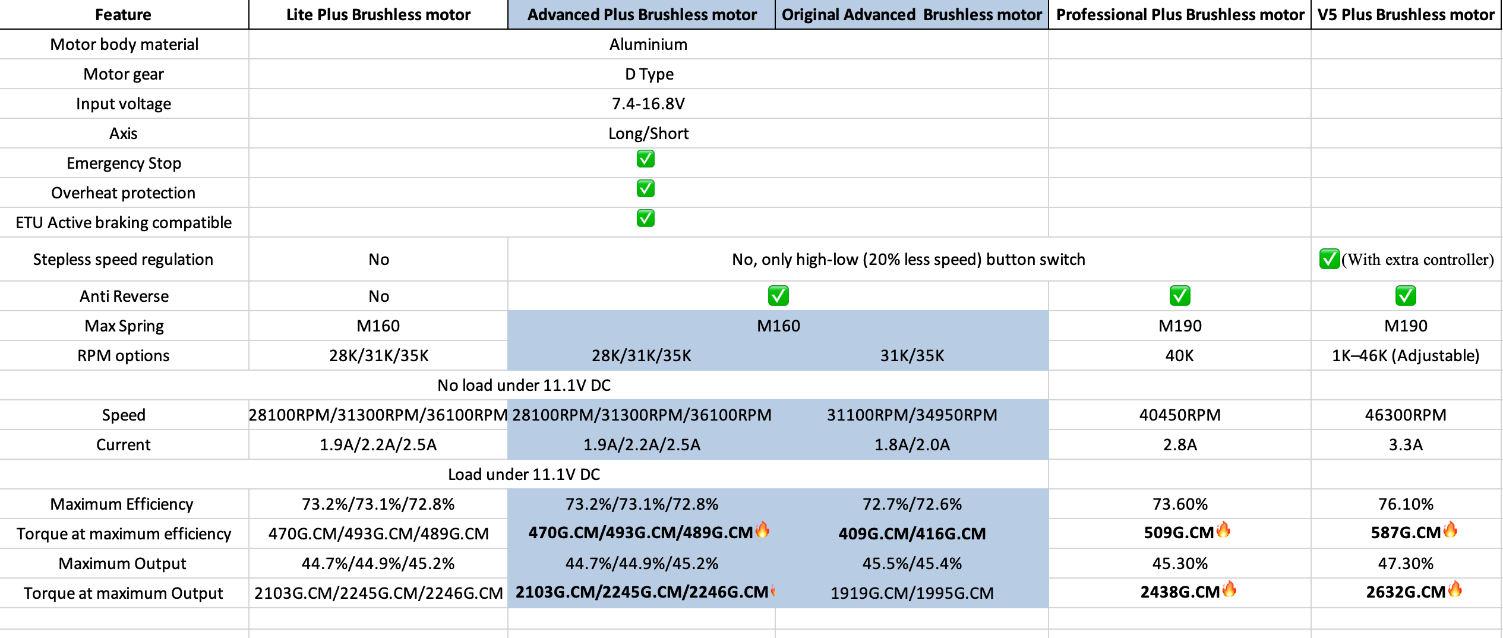Click the Long/Short axis cell
This screenshot has width=1503, height=638.
pyautogui.click(x=648, y=134)
